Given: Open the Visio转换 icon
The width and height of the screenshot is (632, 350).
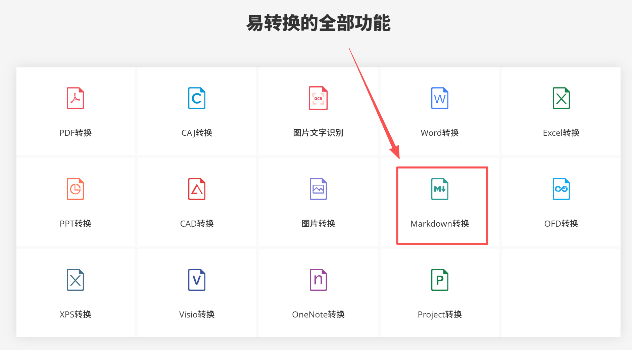Looking at the screenshot, I should pos(197,280).
